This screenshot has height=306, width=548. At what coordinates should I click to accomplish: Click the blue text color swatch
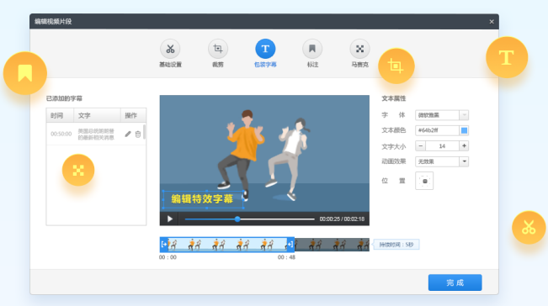tap(464, 130)
